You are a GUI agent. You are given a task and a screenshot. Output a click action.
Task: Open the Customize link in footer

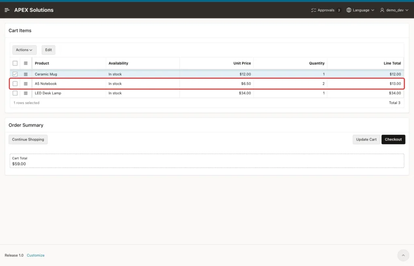[36, 255]
